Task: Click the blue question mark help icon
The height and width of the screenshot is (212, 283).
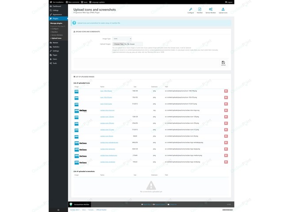Action: coord(74,23)
